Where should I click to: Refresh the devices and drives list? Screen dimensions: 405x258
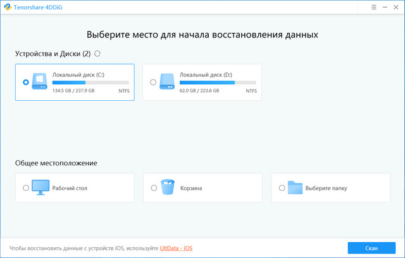(97, 54)
